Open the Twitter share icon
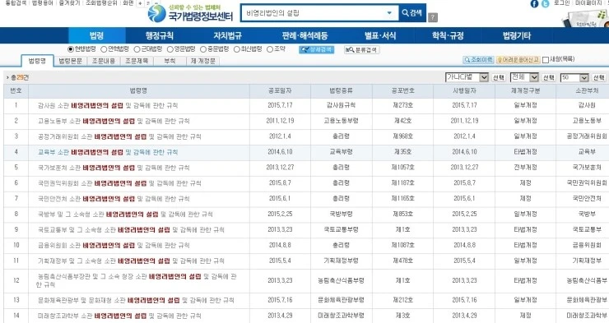This screenshot has height=323, width=609. (x=546, y=4)
